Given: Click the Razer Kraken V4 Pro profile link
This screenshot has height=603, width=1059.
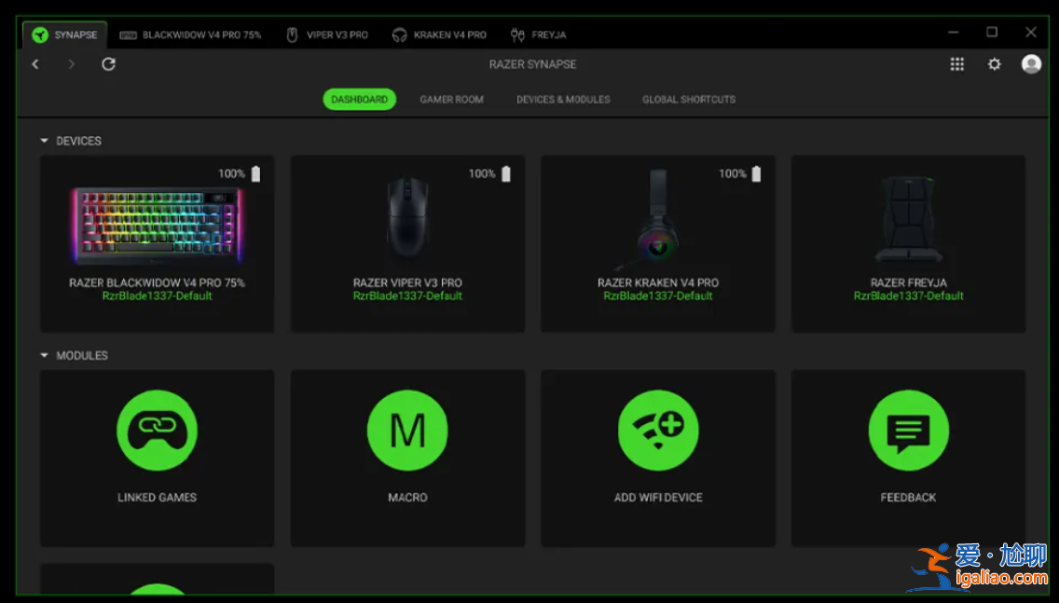Looking at the screenshot, I should coord(658,296).
